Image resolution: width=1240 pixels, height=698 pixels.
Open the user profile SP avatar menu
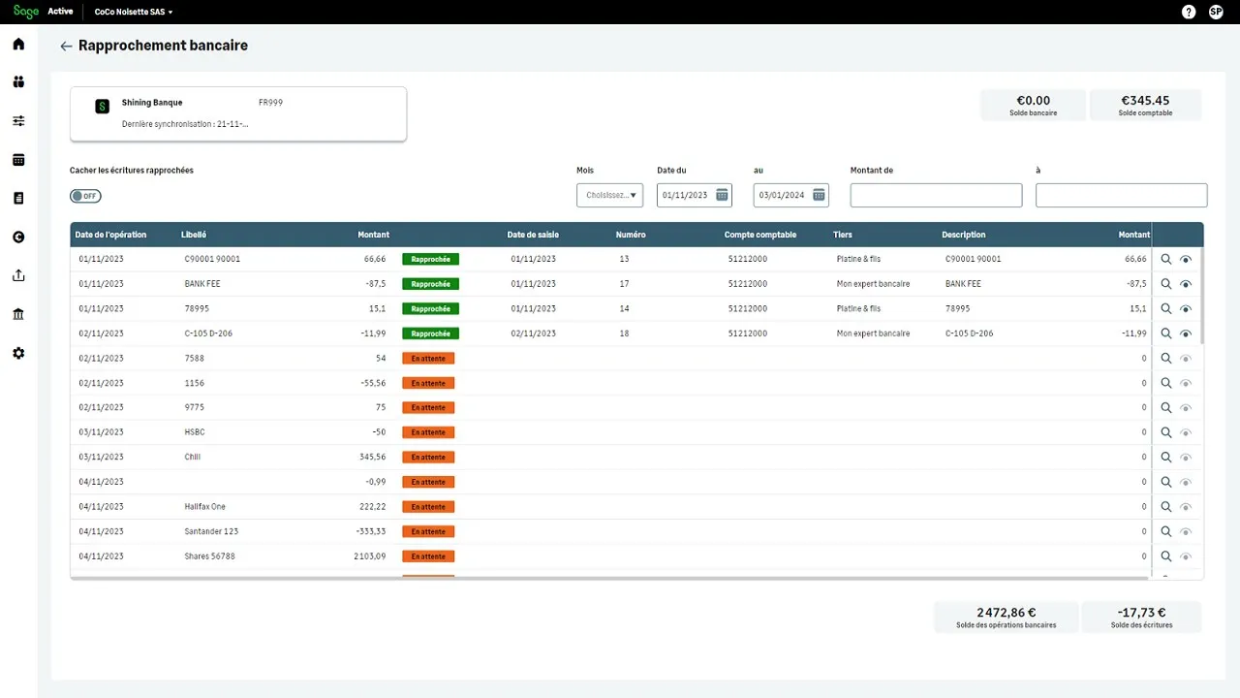(x=1216, y=12)
